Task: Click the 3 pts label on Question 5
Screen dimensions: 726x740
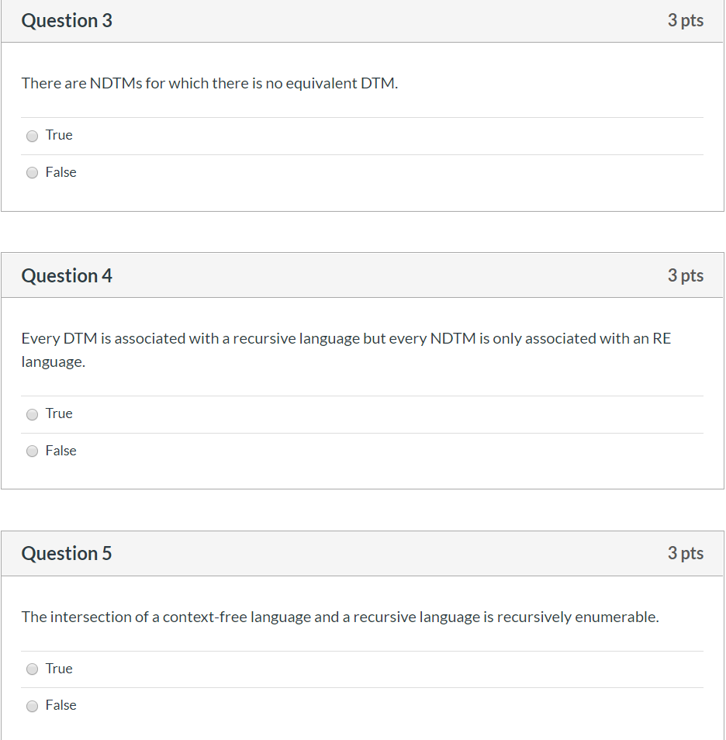Action: [686, 553]
